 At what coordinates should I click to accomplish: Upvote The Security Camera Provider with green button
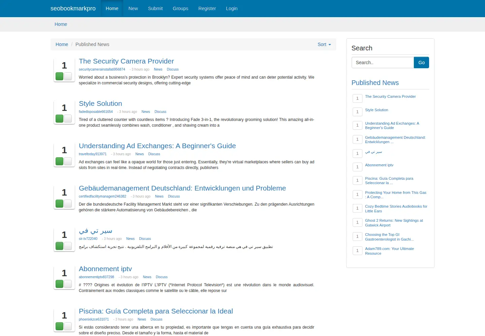60,76
